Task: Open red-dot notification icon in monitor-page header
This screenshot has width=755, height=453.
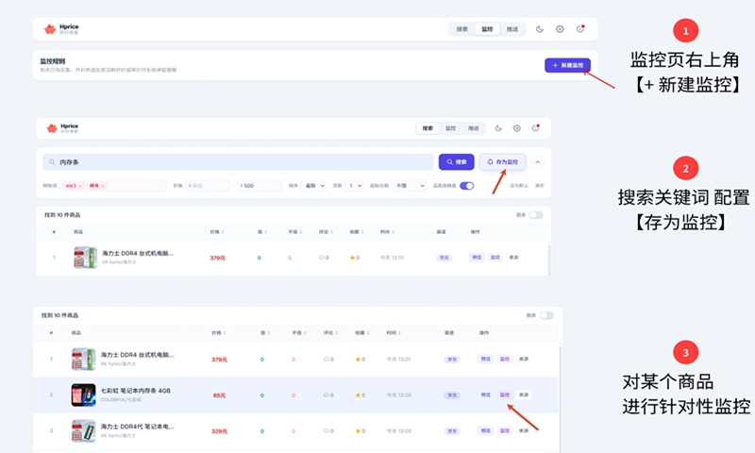Action: coord(580,29)
